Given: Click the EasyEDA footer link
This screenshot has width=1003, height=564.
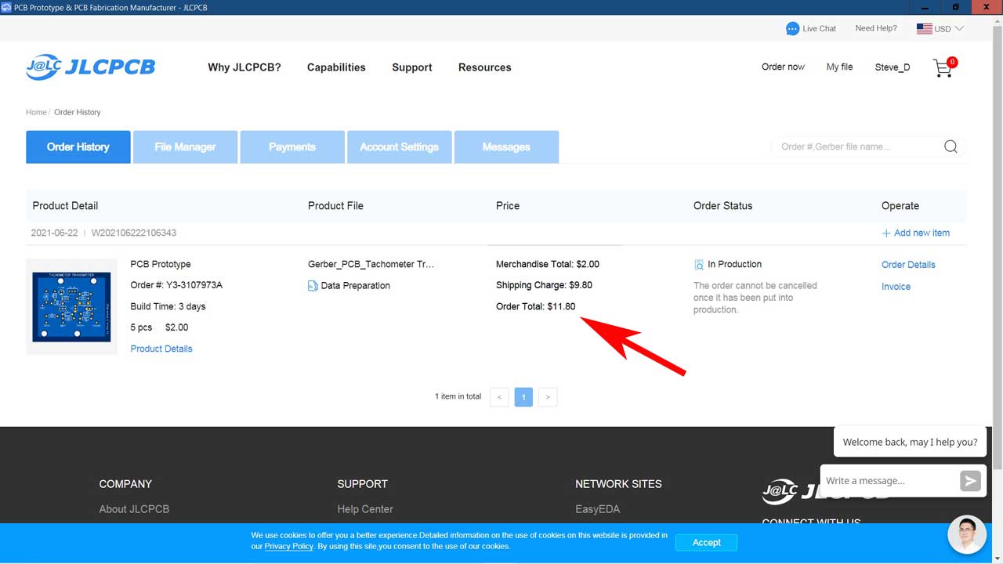Looking at the screenshot, I should pyautogui.click(x=597, y=509).
